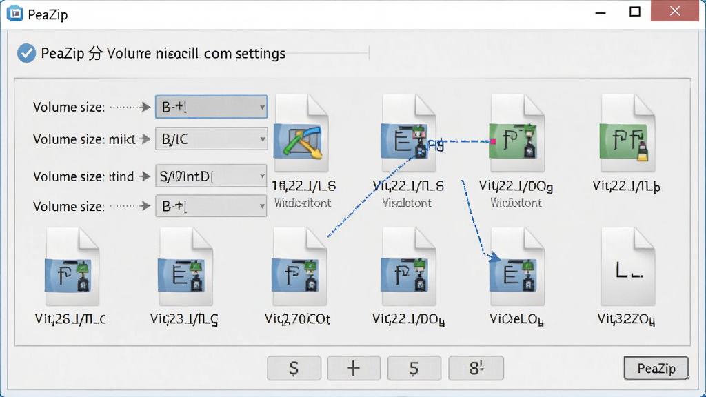Open the Volume size ttind dropdown

click(211, 176)
